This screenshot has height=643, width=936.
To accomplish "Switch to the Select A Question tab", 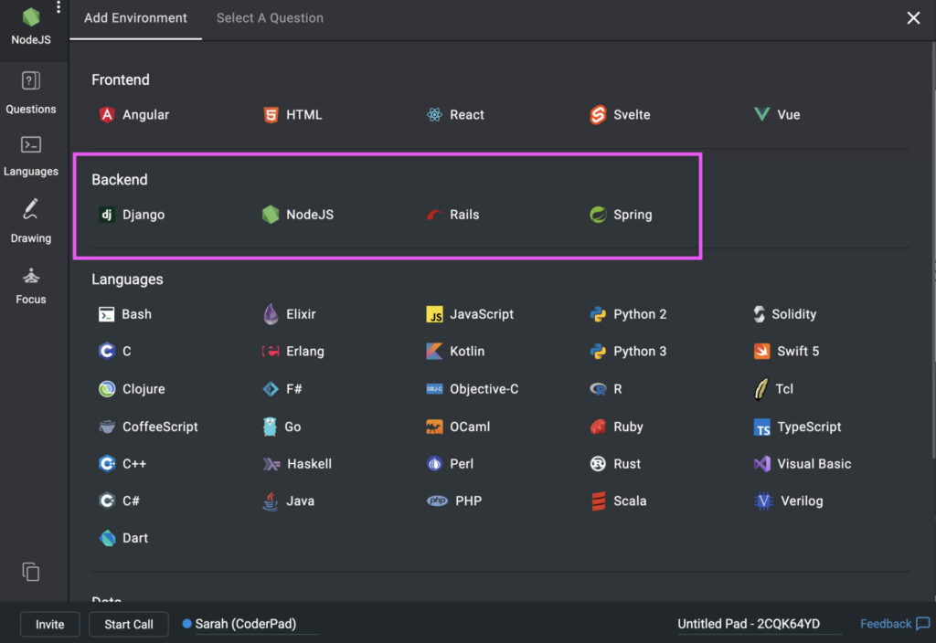I will click(x=270, y=18).
